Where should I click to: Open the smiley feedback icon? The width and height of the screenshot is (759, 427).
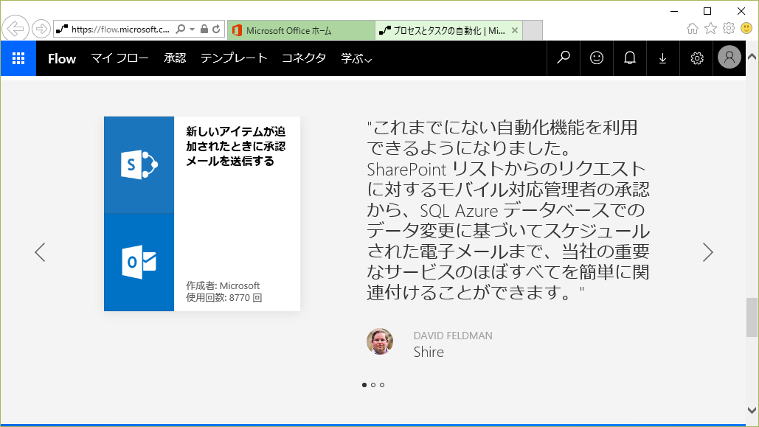click(x=597, y=58)
